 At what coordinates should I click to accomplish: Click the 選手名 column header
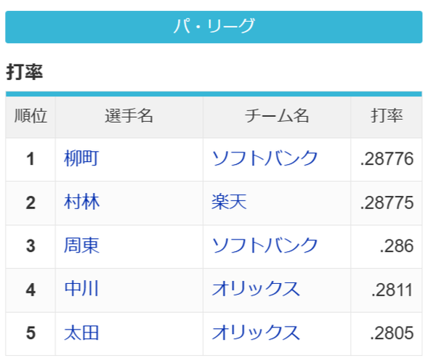(129, 116)
